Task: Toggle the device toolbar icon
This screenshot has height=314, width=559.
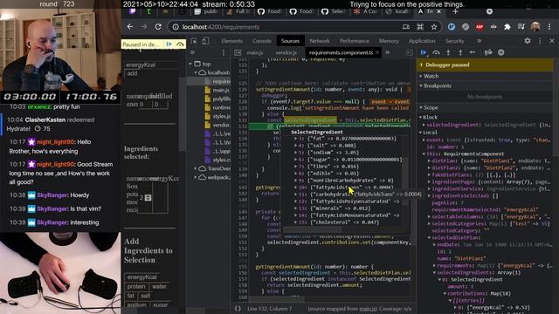Action: [x=205, y=41]
